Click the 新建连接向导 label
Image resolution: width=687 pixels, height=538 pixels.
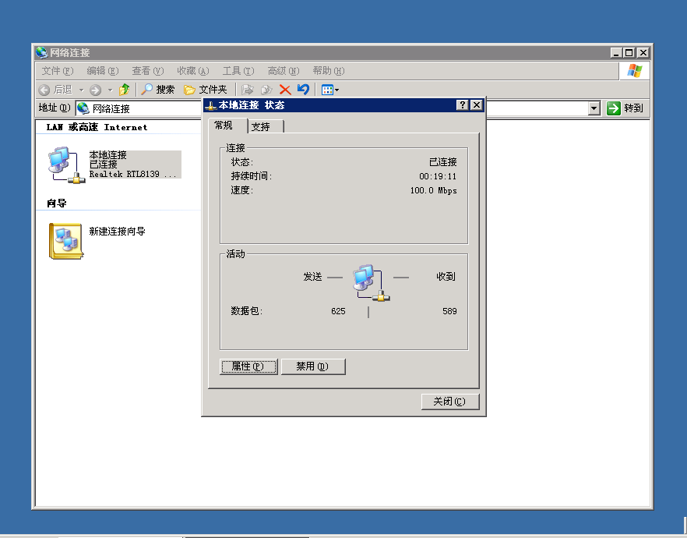(x=117, y=231)
